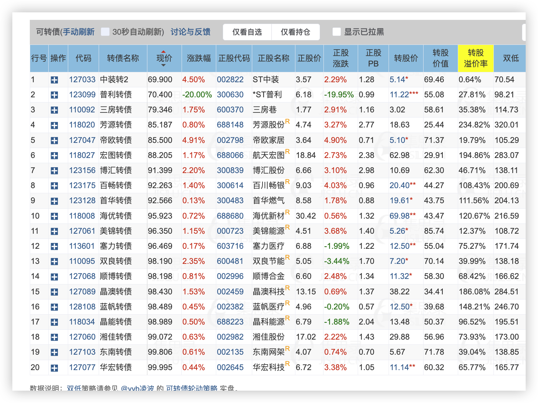538x403 pixels.
Task: Sort by 正股涨跌 column header
Action: [341, 58]
